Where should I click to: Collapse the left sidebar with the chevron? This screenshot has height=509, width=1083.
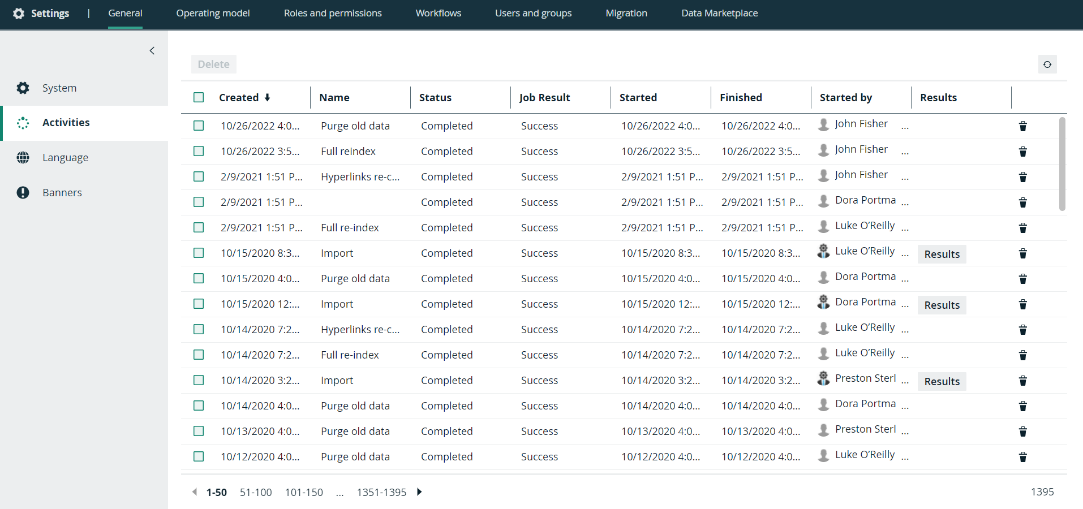tap(152, 51)
